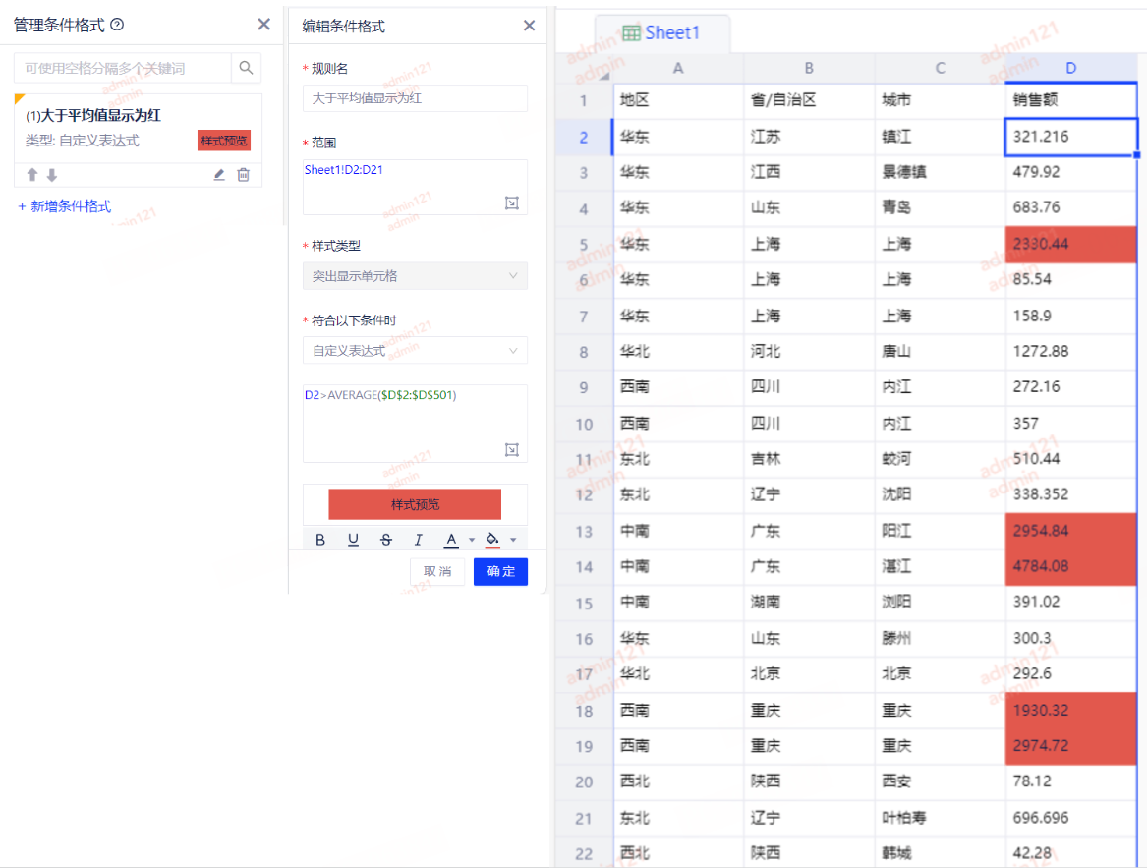Move the rule down with the down arrow
The width and height of the screenshot is (1147, 868).
pos(52,175)
